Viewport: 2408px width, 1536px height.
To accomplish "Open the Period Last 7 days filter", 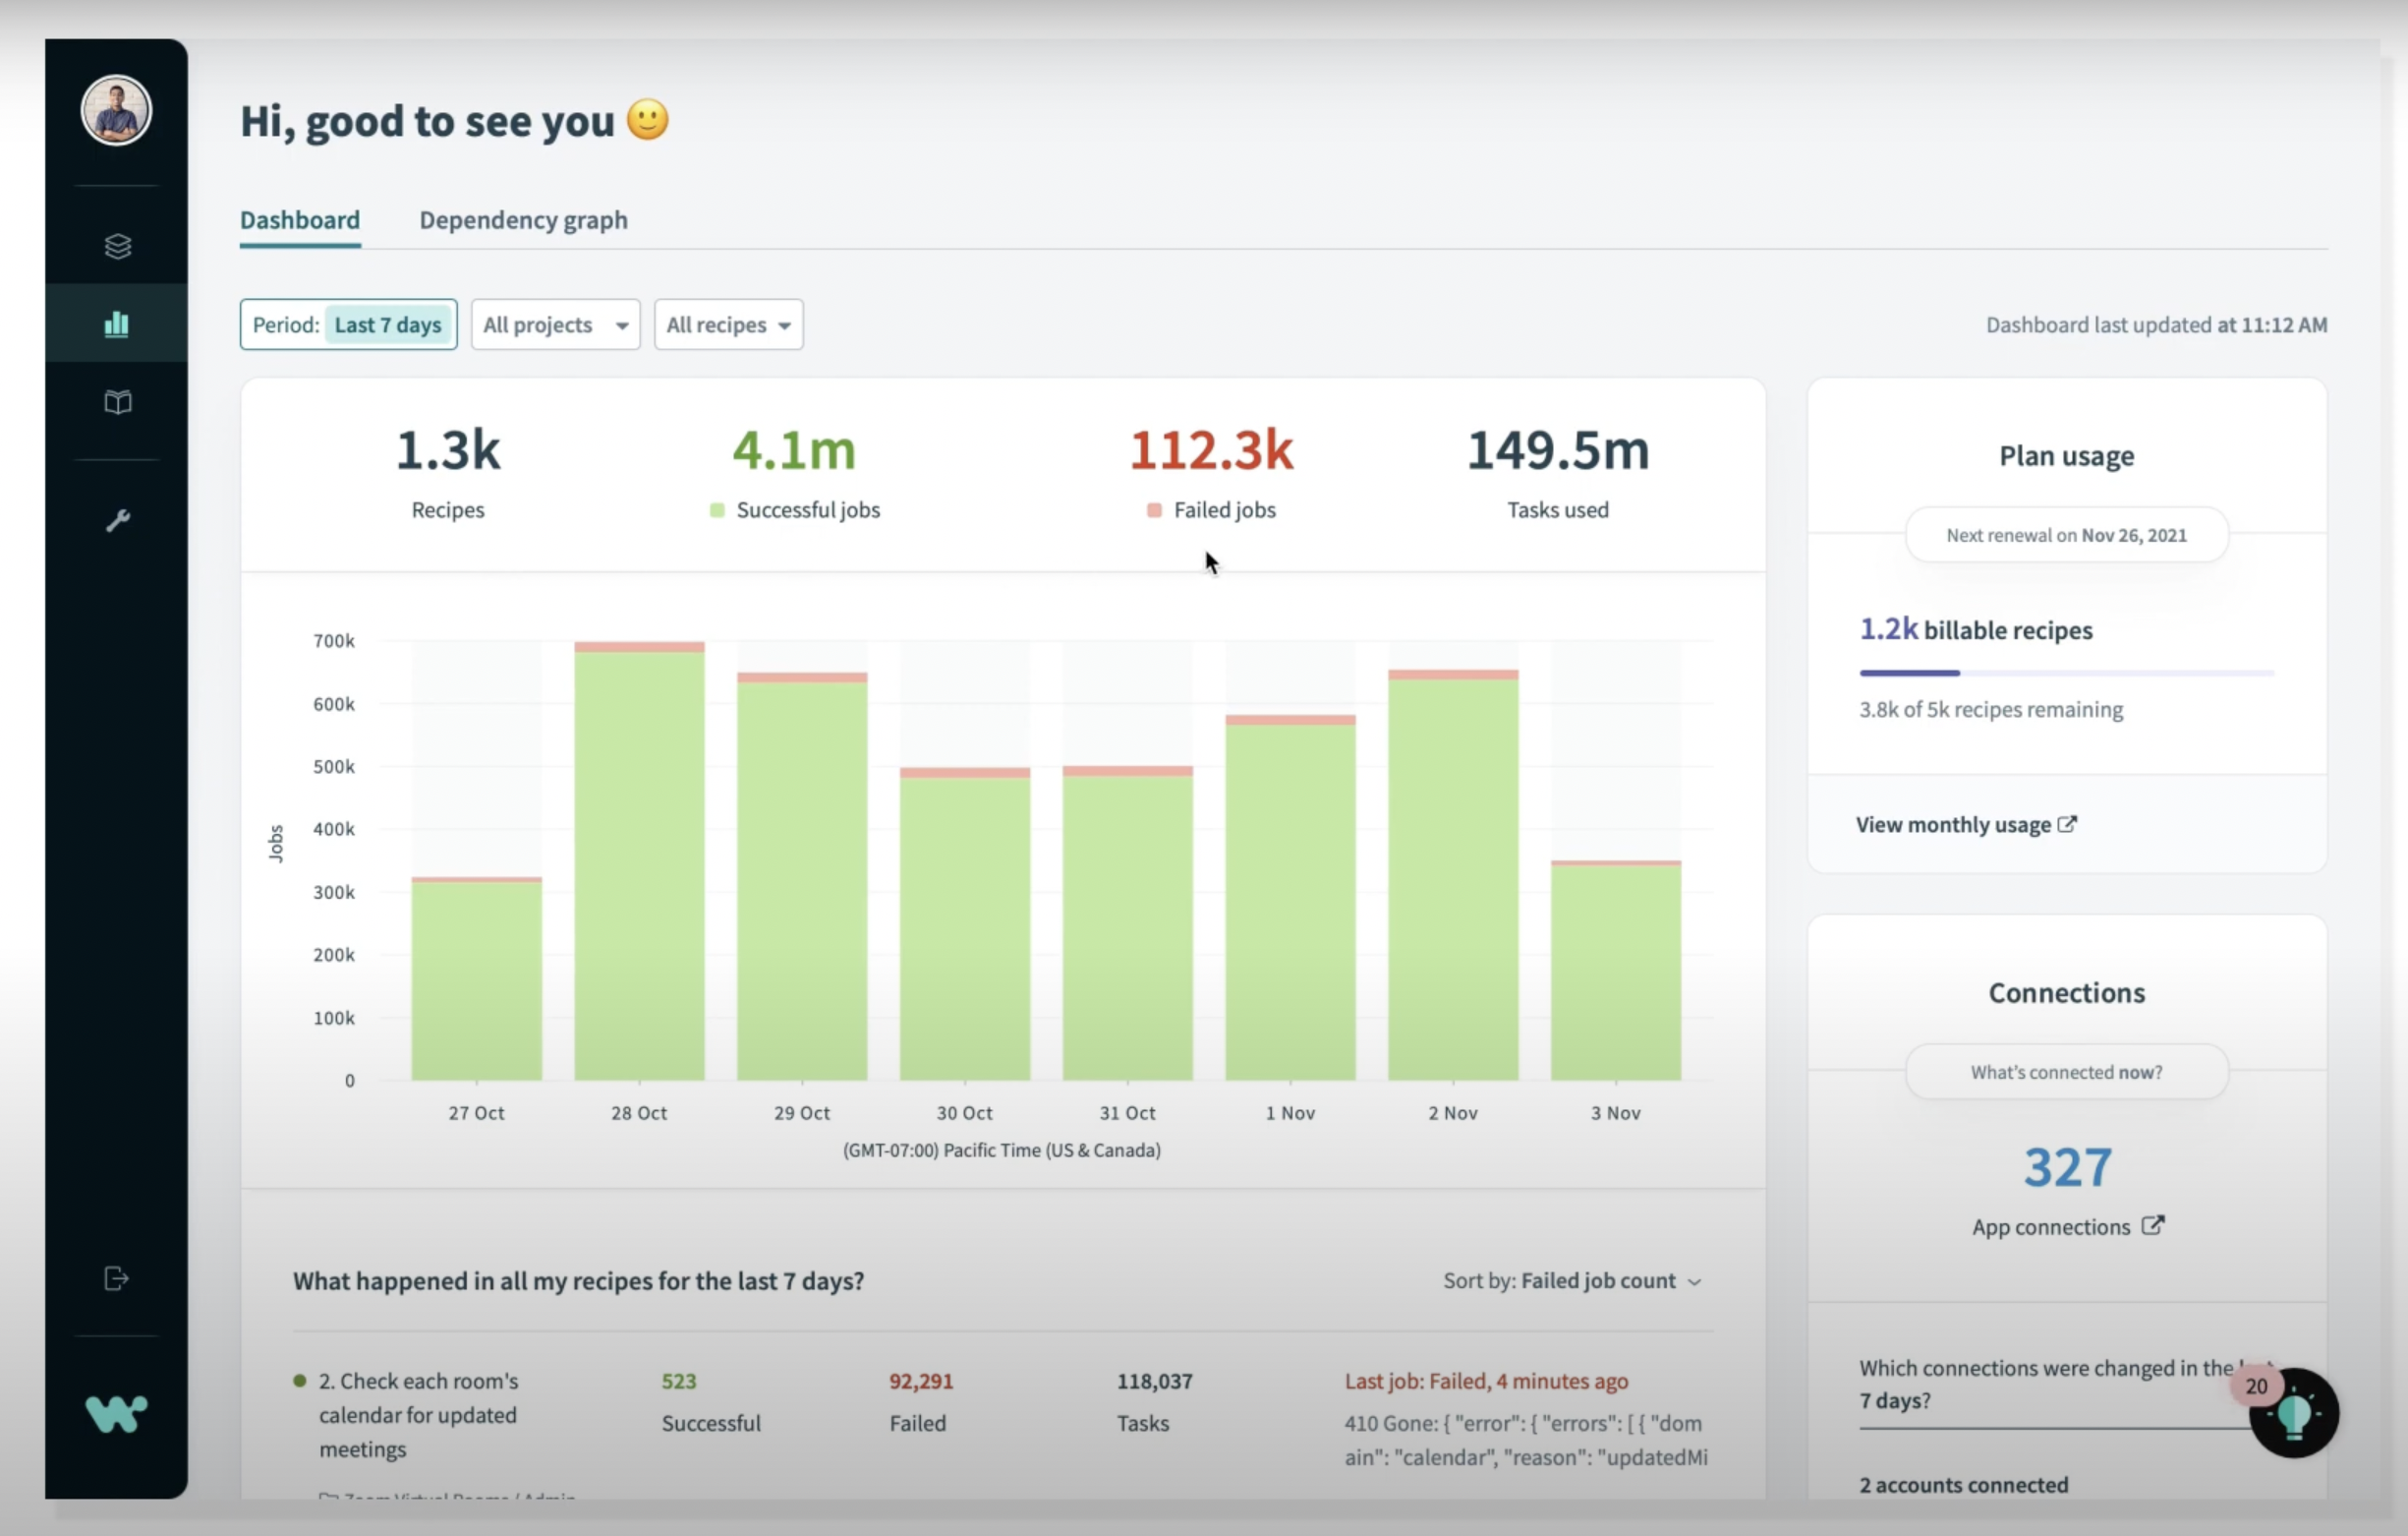I will pos(348,325).
